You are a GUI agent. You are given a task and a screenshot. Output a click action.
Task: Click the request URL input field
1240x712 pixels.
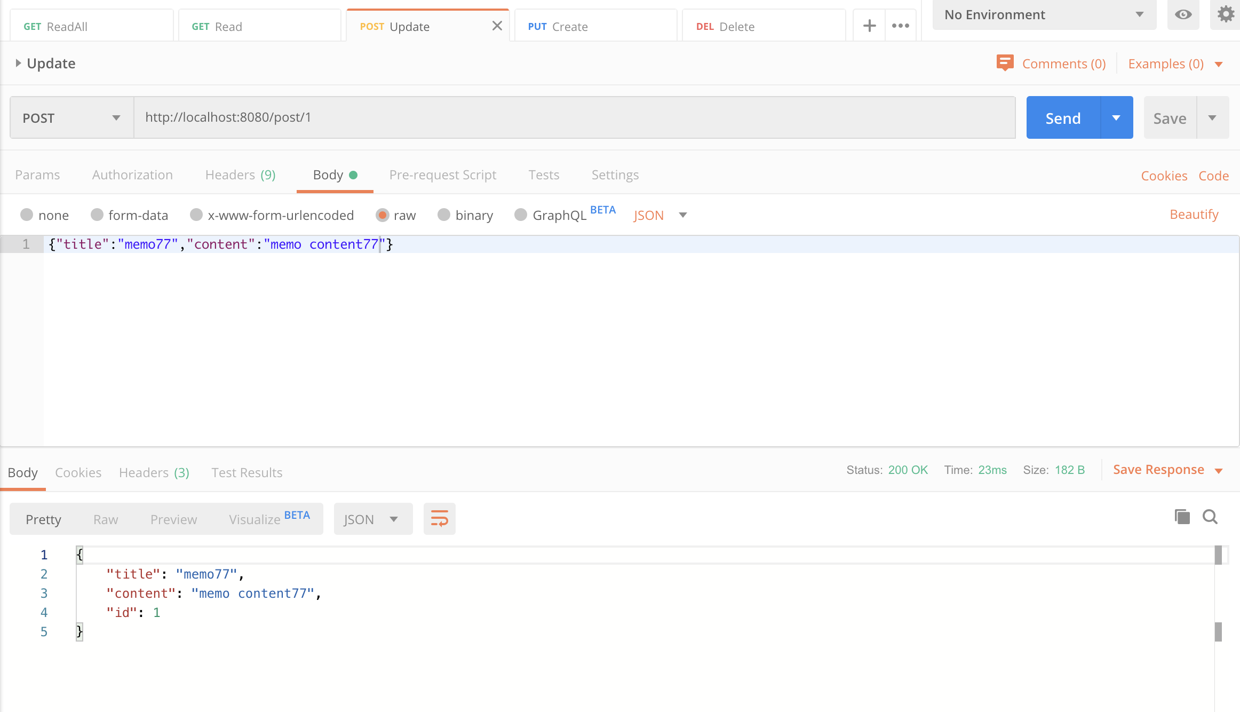(574, 117)
